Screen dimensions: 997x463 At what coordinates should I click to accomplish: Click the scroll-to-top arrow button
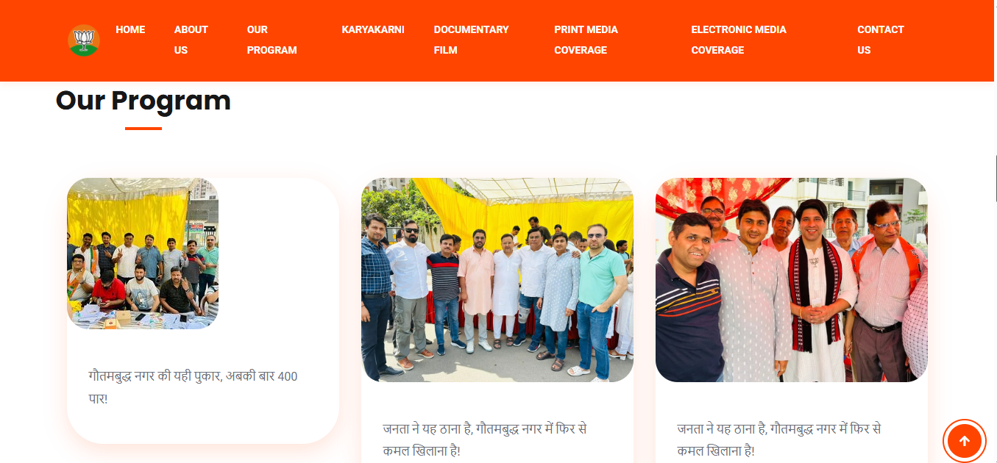(964, 441)
